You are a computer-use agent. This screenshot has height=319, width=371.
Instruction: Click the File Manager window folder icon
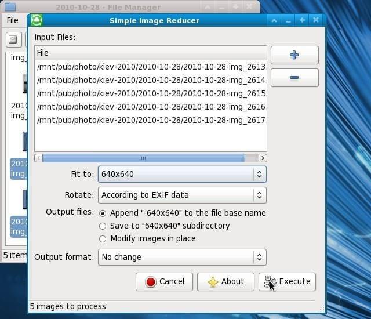[10, 8]
